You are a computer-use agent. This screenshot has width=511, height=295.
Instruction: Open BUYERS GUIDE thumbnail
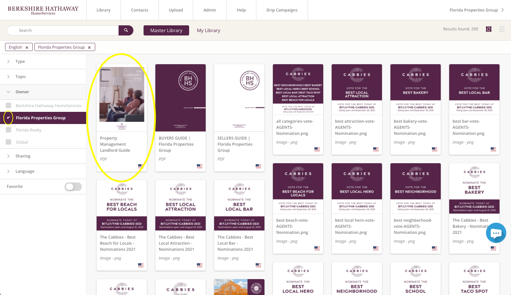tap(180, 98)
